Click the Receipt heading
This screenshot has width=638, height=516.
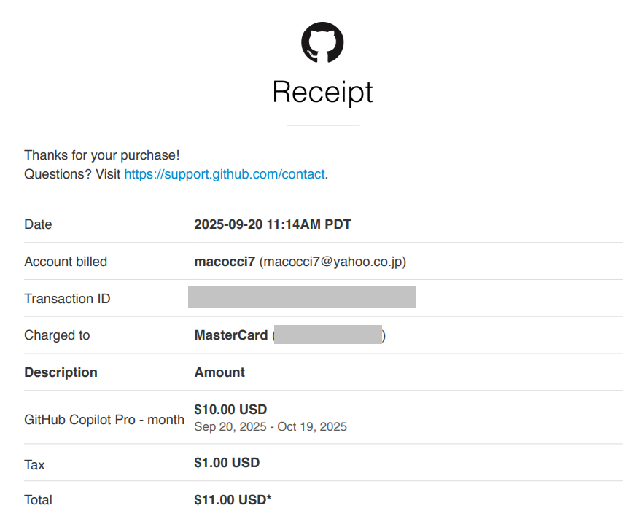point(322,93)
